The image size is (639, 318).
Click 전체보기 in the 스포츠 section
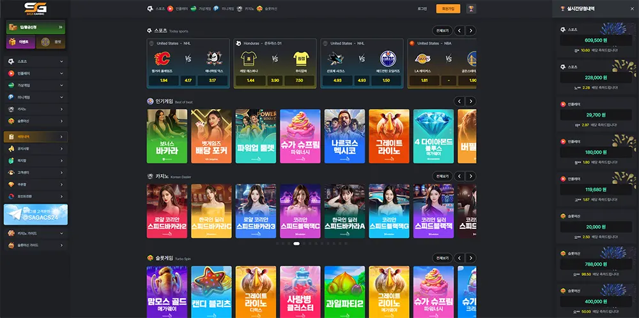tap(442, 31)
